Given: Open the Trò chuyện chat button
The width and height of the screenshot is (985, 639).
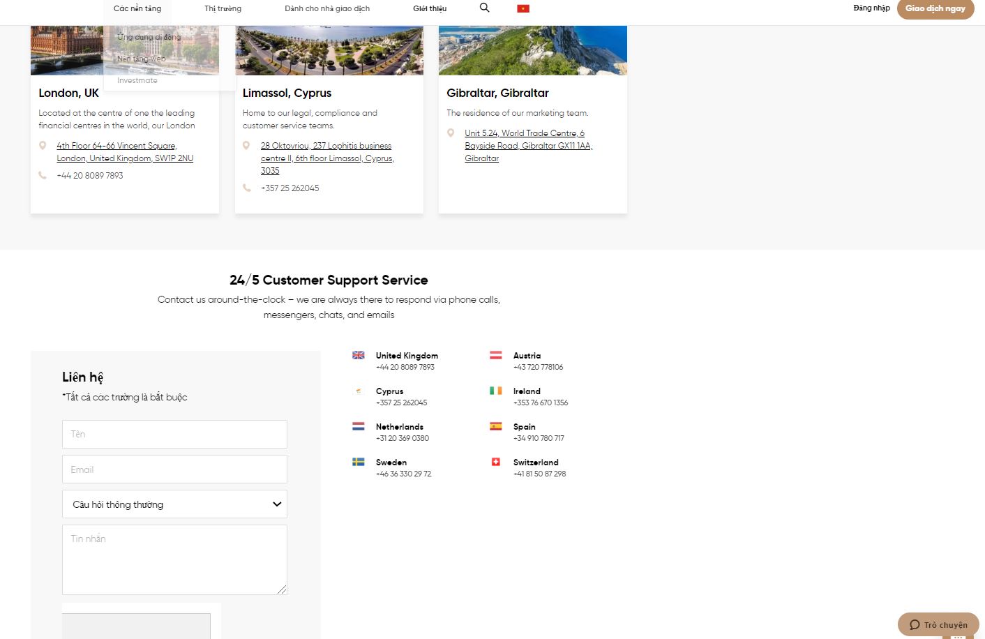Looking at the screenshot, I should pyautogui.click(x=938, y=625).
